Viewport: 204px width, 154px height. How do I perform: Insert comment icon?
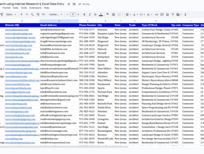[x=162, y=15]
